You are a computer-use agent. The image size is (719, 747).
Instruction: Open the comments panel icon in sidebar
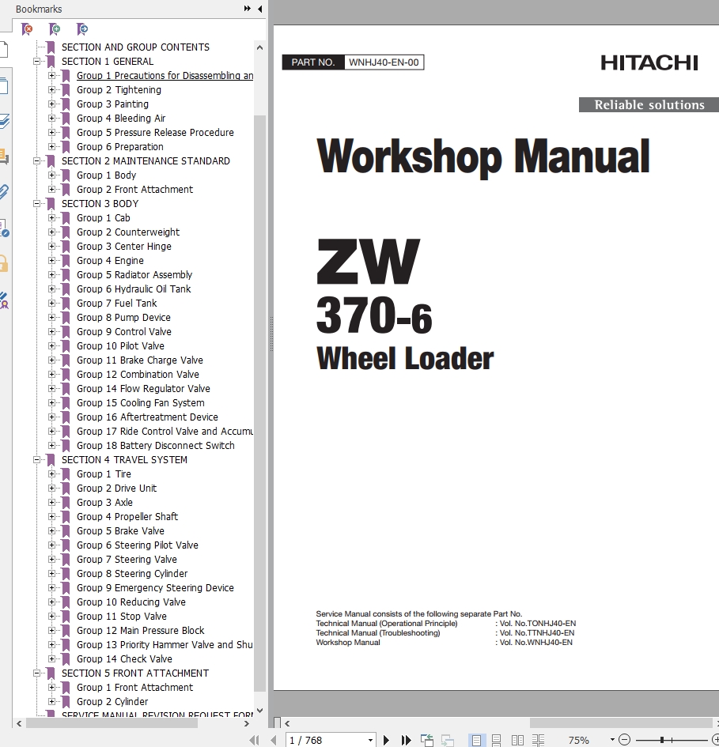pos(4,157)
